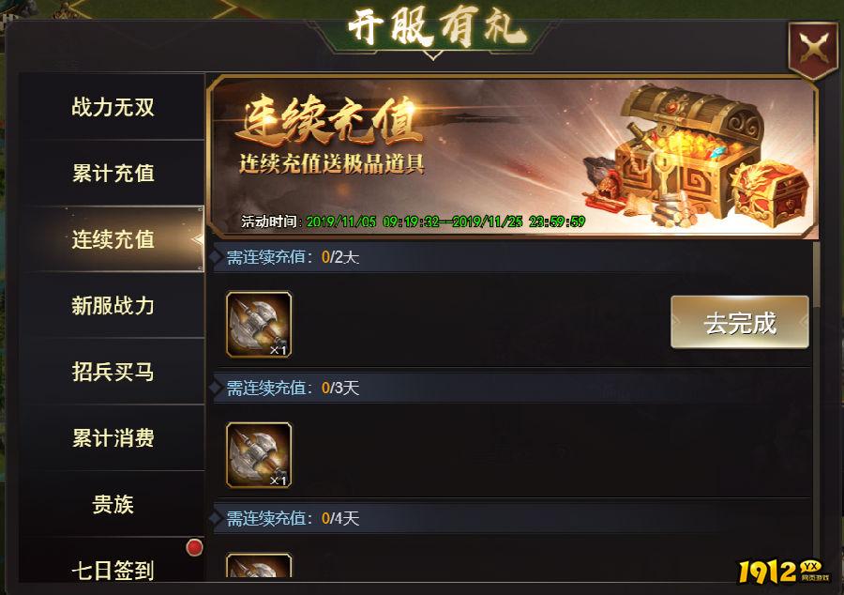This screenshot has width=844, height=595.
Task: Open the 战力无双 tab
Action: 113,107
